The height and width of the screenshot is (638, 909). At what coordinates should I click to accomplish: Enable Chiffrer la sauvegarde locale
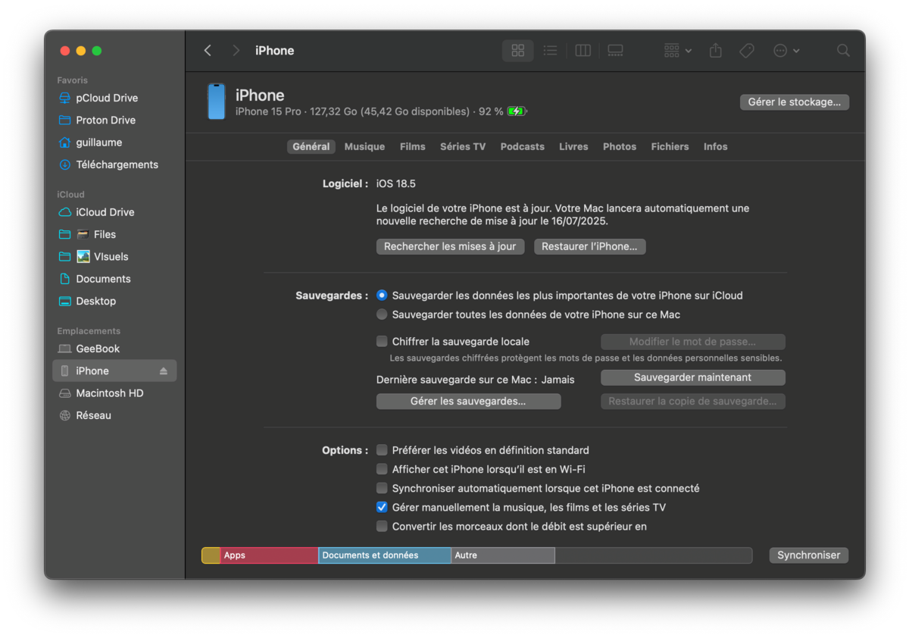pos(382,342)
